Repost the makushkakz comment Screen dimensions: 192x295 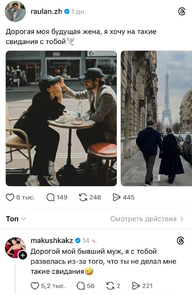[111, 286]
